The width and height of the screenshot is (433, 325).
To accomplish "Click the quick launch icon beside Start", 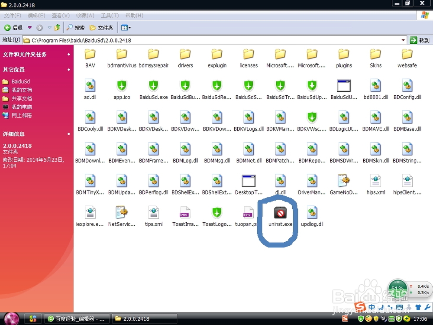I will 33,319.
